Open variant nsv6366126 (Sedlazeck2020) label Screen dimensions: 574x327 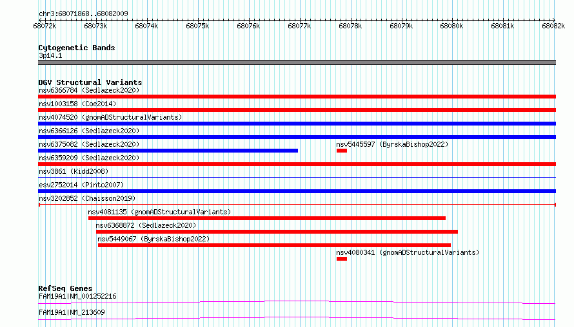[89, 131]
